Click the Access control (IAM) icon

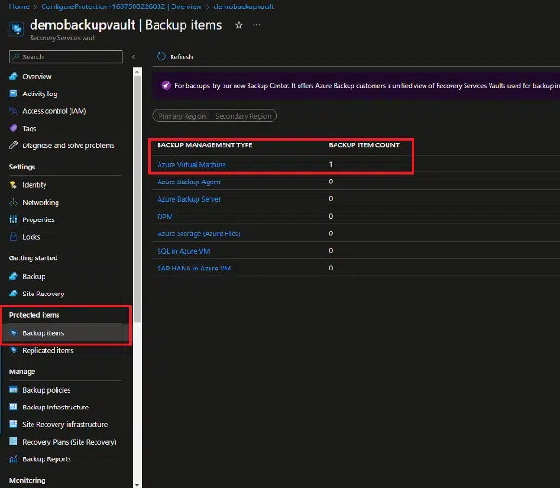pyautogui.click(x=13, y=111)
